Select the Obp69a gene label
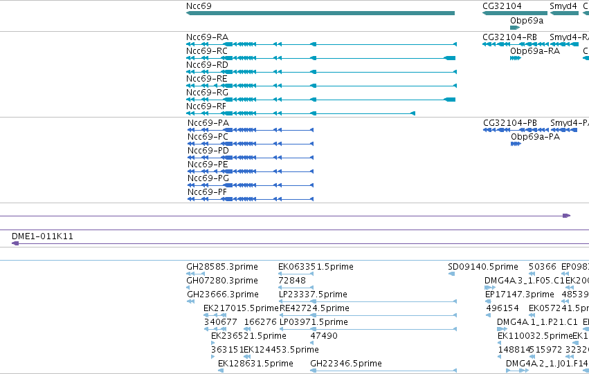The image size is (589, 374). pos(527,21)
